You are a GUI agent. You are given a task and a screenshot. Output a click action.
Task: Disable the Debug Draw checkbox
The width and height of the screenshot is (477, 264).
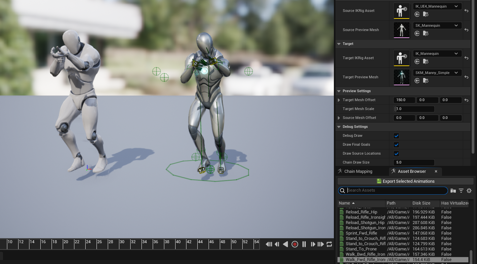[396, 135]
